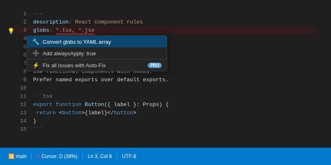Select Convert globs to YAML array
Screen dimensions: 331x165
[77, 42]
